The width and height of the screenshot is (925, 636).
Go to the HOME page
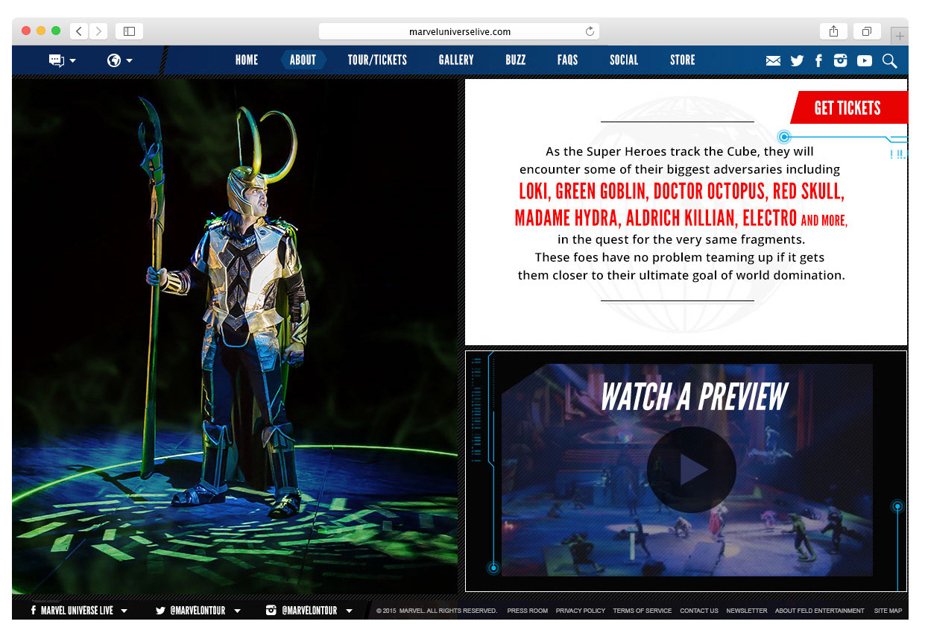[247, 60]
